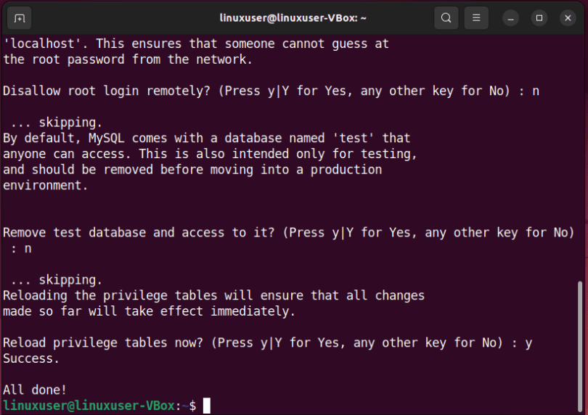The height and width of the screenshot is (415, 588).
Task: Click the 'All done!' text
Action: tap(35, 390)
